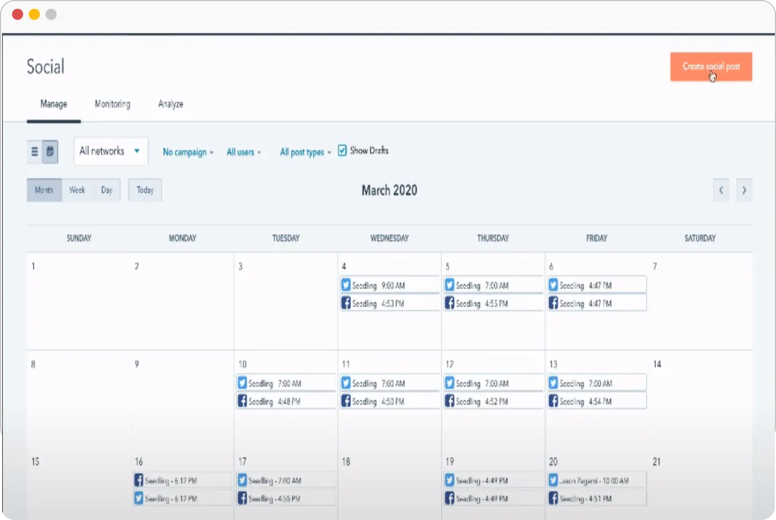776x520 pixels.
Task: Open Facebook Seedling post 4:55 PM March 5
Action: tap(494, 303)
